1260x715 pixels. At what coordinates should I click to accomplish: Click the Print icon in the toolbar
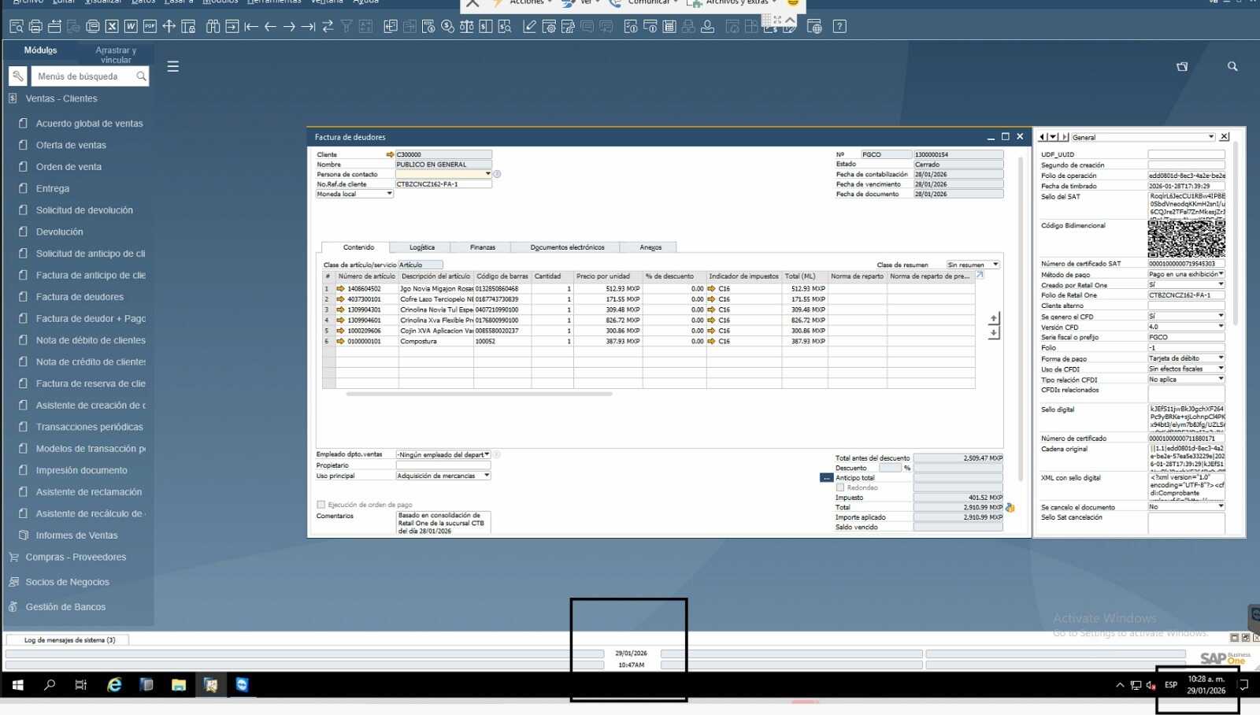[35, 27]
